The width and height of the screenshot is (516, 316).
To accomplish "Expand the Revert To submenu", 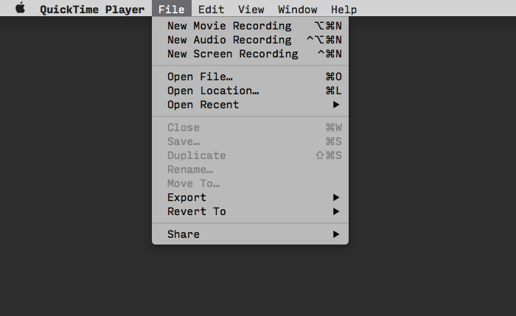I will point(196,211).
